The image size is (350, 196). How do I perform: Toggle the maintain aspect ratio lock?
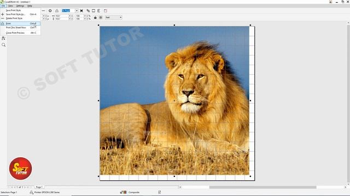click(95, 17)
